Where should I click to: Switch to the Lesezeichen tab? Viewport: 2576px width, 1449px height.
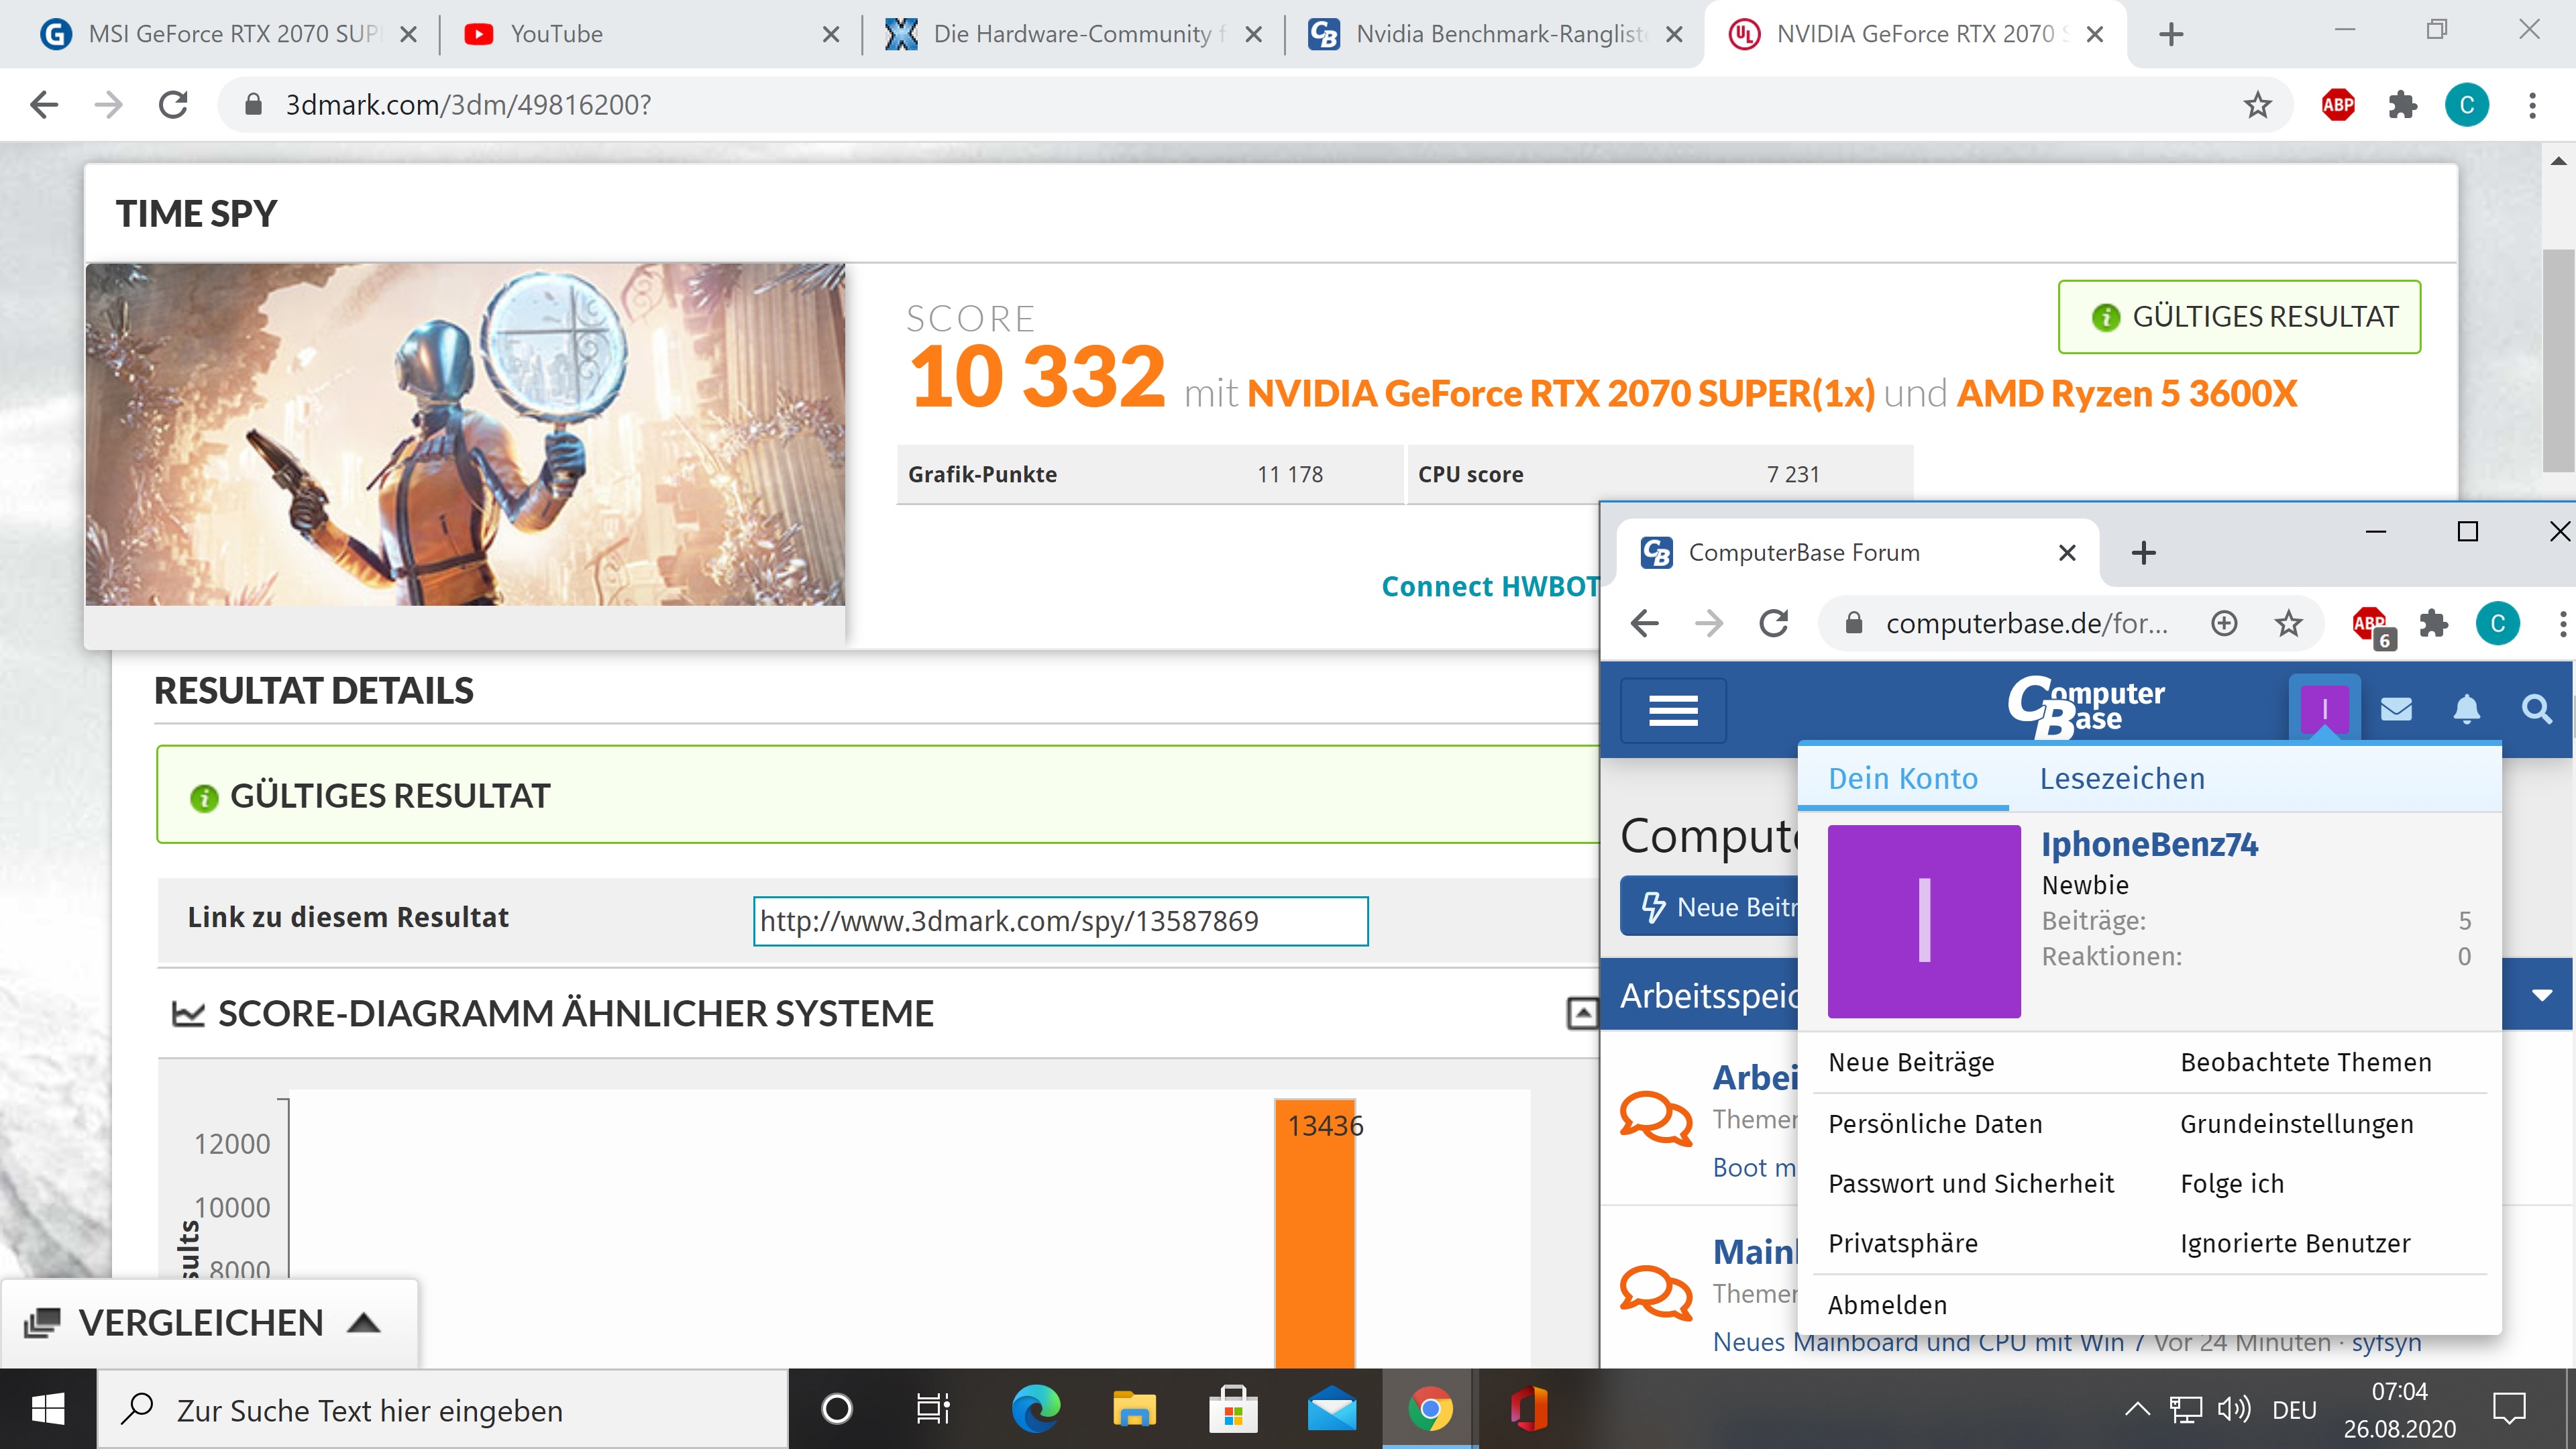point(2122,779)
